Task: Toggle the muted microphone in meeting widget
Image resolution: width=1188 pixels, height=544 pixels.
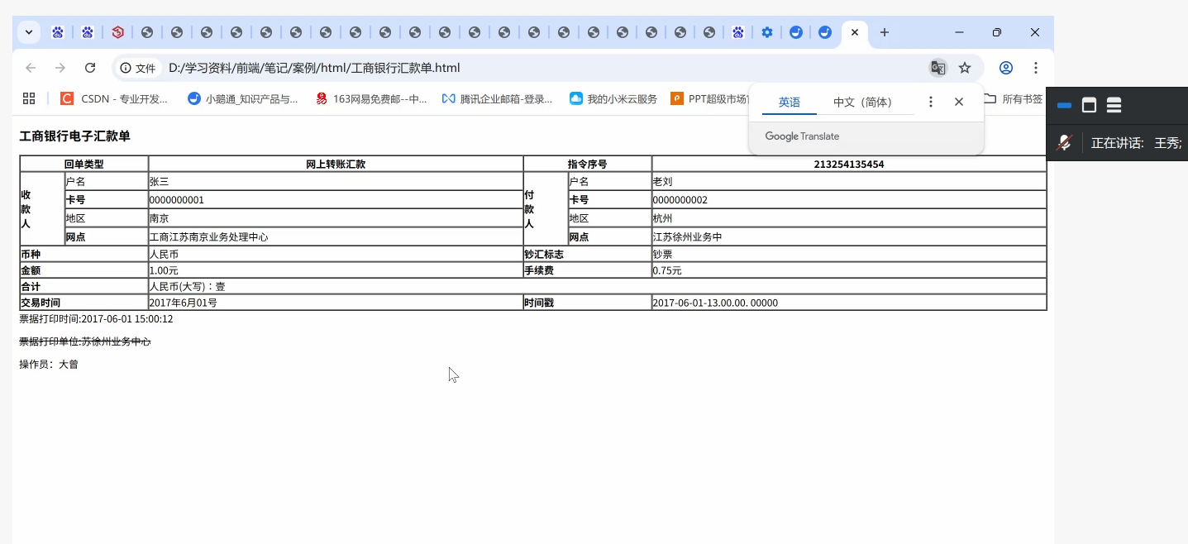Action: 1065,142
